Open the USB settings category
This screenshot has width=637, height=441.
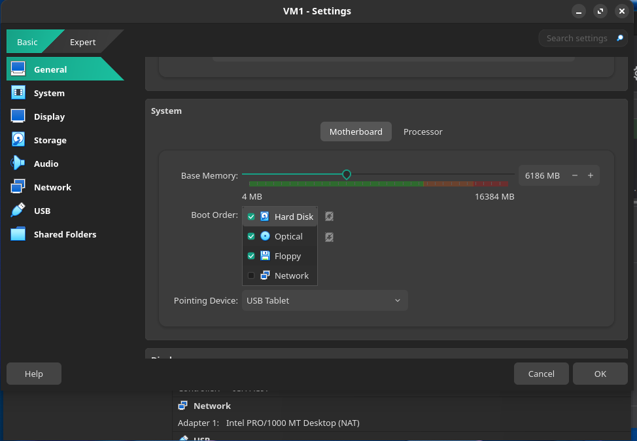42,211
